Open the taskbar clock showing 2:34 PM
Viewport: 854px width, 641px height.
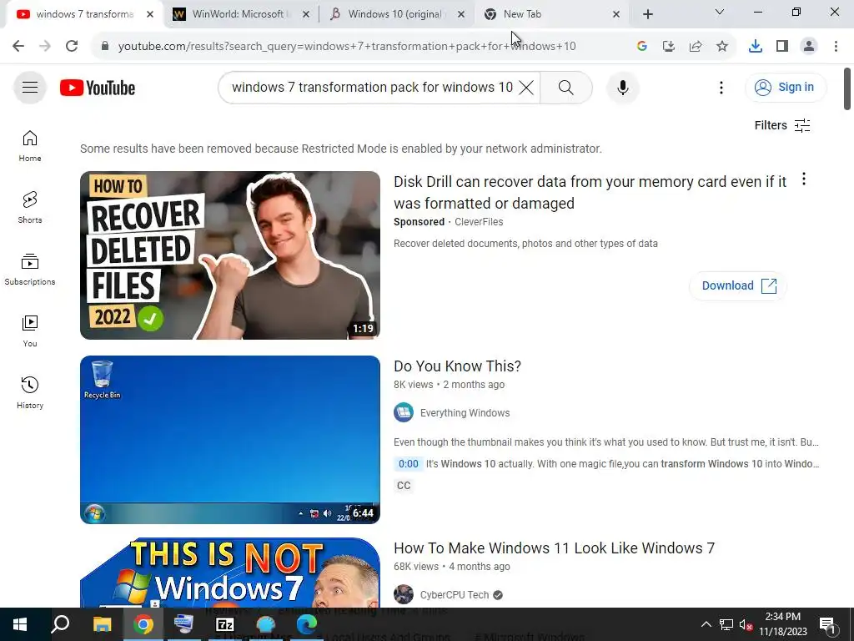coord(783,624)
